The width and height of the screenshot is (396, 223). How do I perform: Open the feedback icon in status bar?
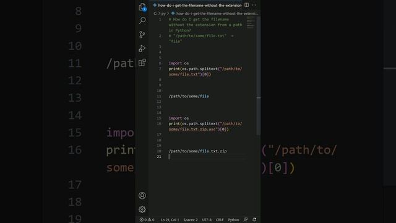point(246,220)
